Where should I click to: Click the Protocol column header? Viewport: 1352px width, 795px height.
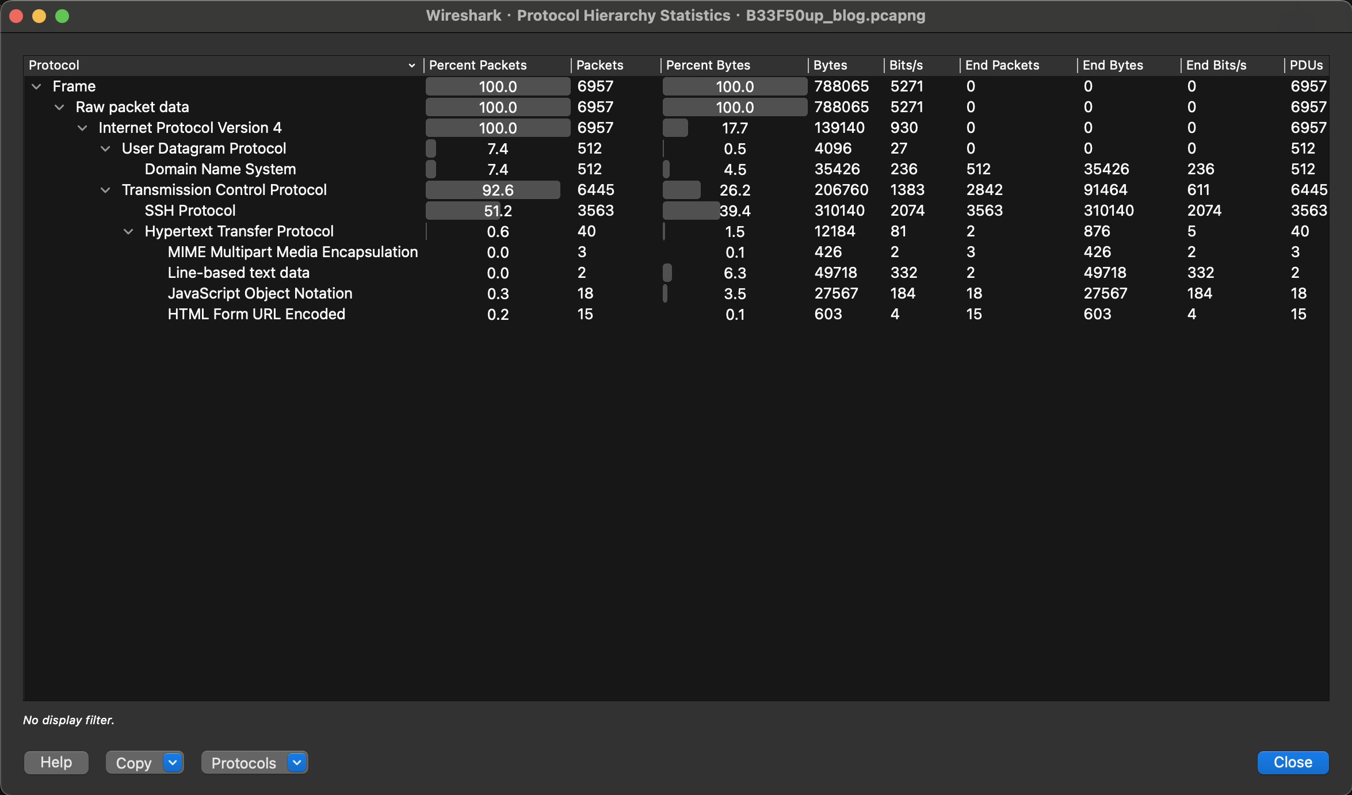(x=54, y=65)
